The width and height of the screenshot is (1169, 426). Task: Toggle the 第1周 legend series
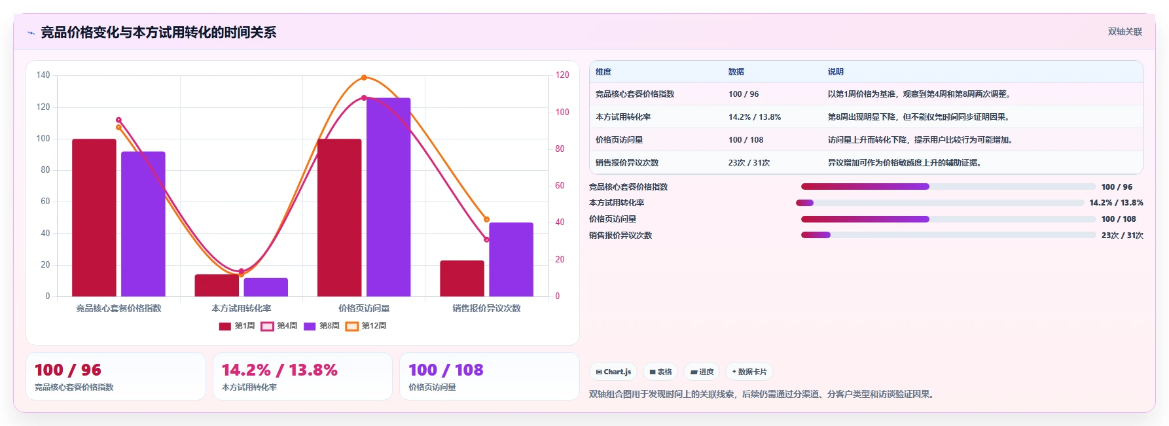pyautogui.click(x=237, y=326)
